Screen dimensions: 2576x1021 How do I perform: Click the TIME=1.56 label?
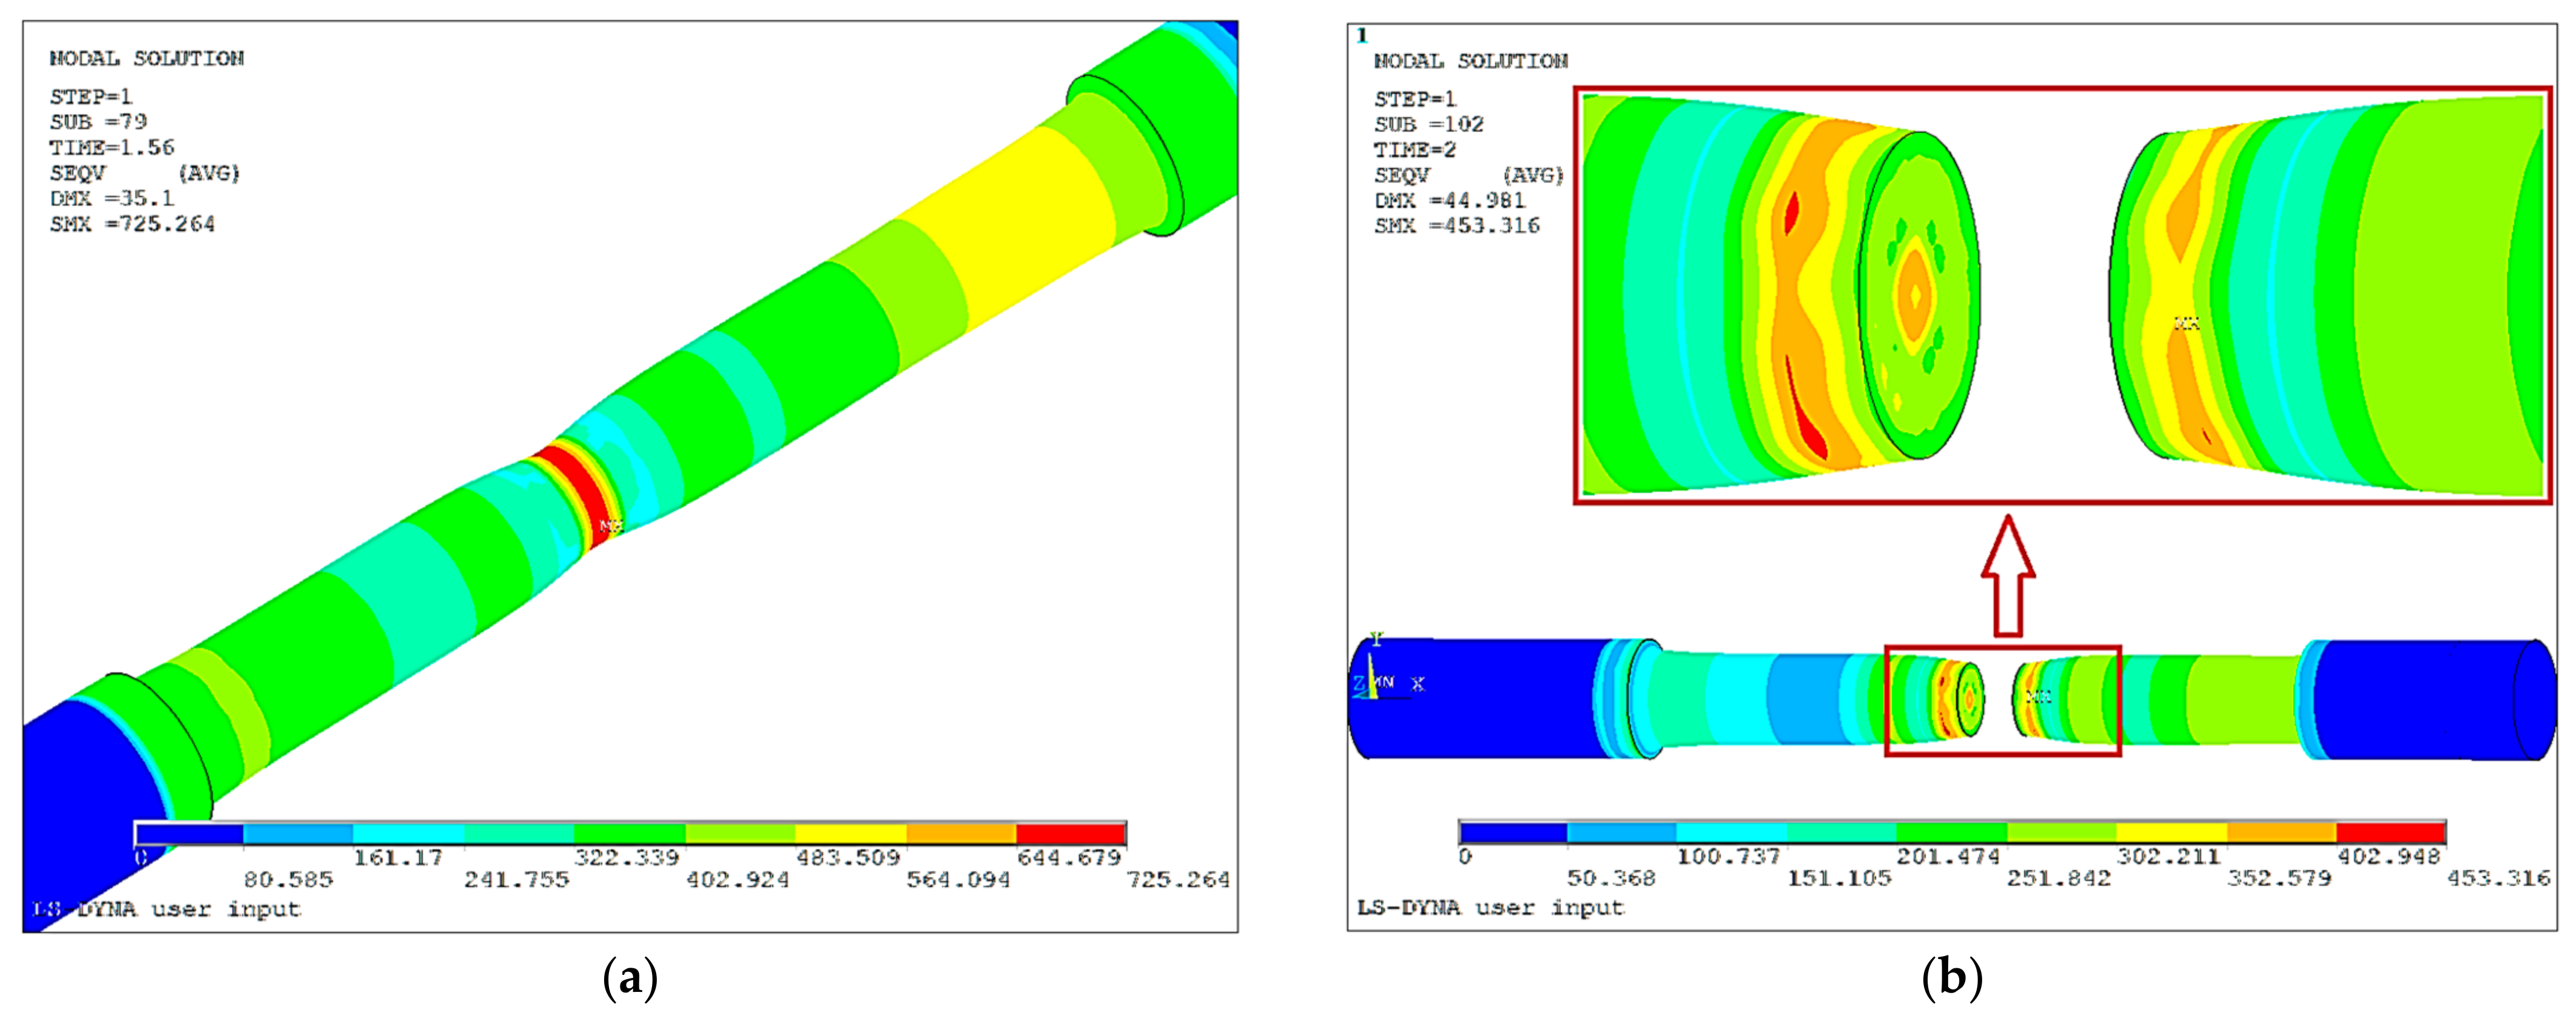(112, 148)
